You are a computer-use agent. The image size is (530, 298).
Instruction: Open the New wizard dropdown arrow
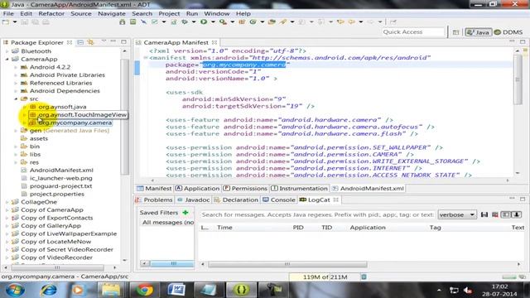tap(15, 22)
